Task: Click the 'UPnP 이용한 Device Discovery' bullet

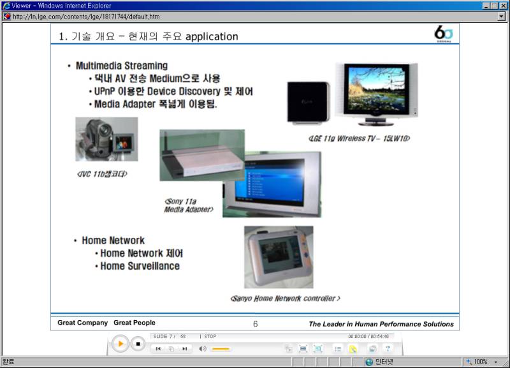Action: pos(173,91)
